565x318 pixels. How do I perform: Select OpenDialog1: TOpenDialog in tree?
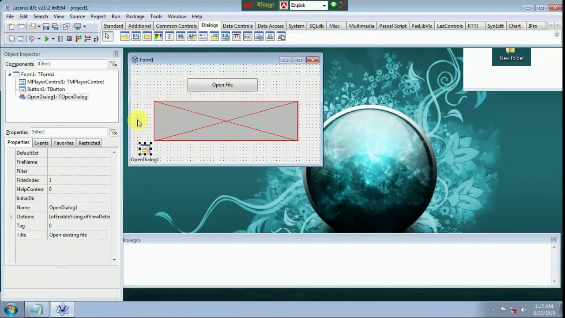tap(57, 97)
